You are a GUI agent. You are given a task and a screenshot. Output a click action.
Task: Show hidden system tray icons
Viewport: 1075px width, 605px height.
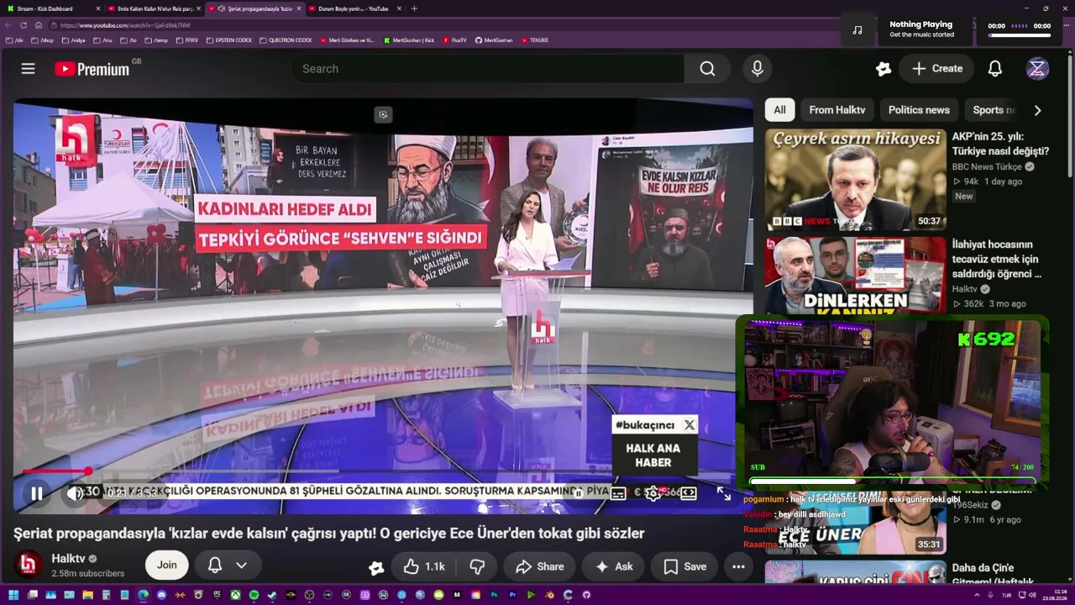coord(977,595)
